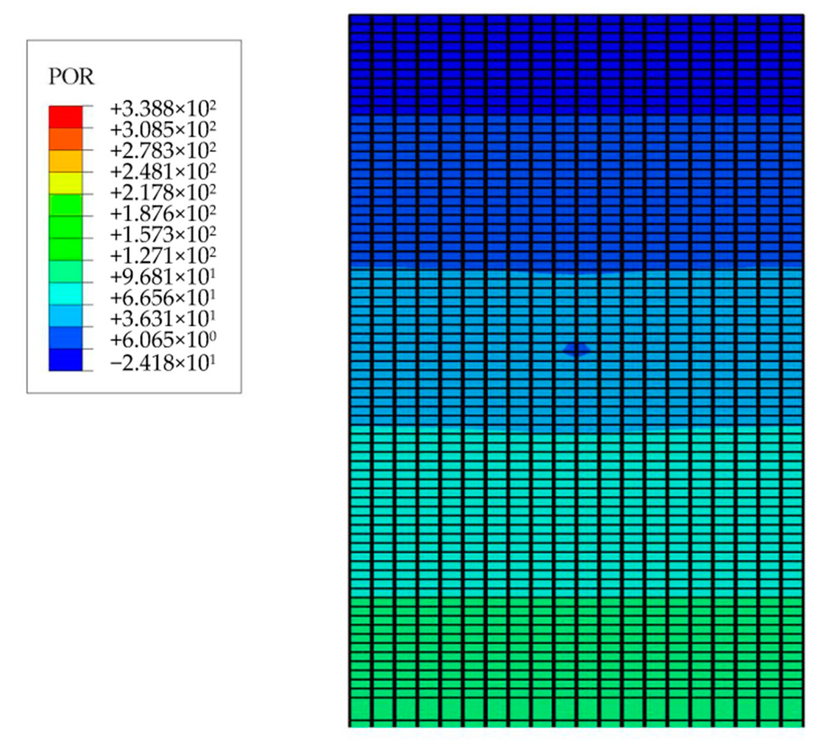This screenshot has width=823, height=747.
Task: Select the +6.065×10⁰ legend value
Action: pos(162,340)
